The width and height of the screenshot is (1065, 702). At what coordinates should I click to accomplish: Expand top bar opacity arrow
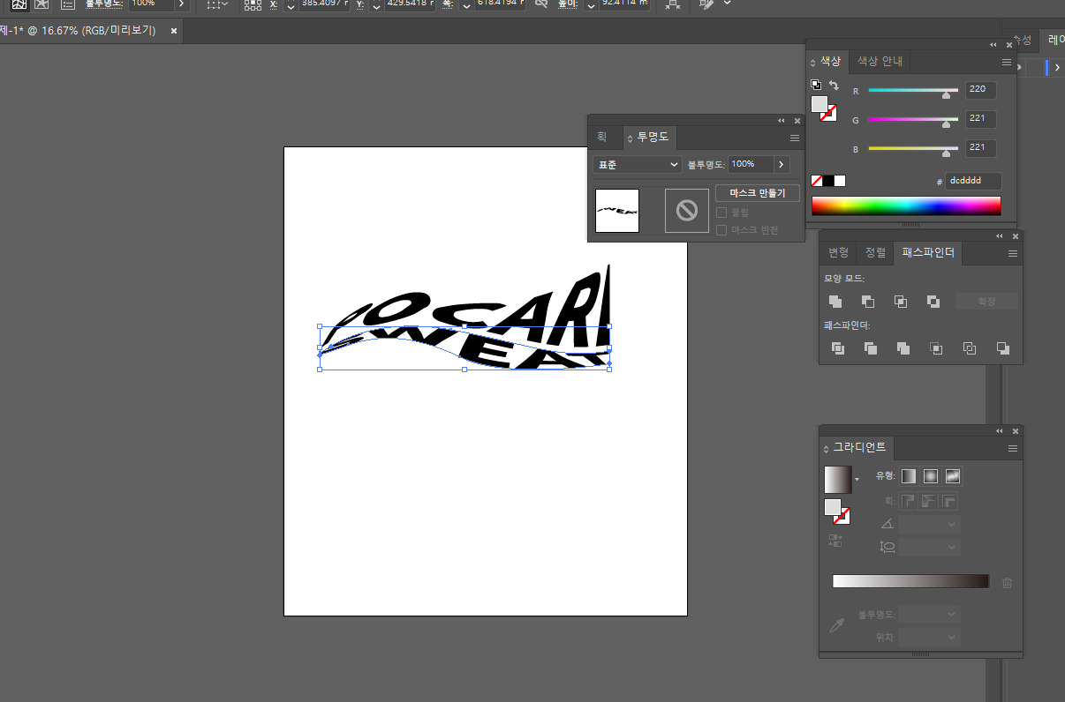[181, 4]
